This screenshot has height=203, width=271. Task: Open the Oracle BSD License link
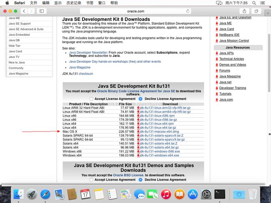[128, 175]
